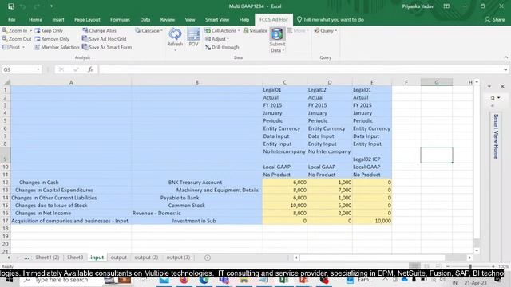Open Cell Actions menu
Image resolution: width=511 pixels, height=287 pixels.
pyautogui.click(x=222, y=30)
